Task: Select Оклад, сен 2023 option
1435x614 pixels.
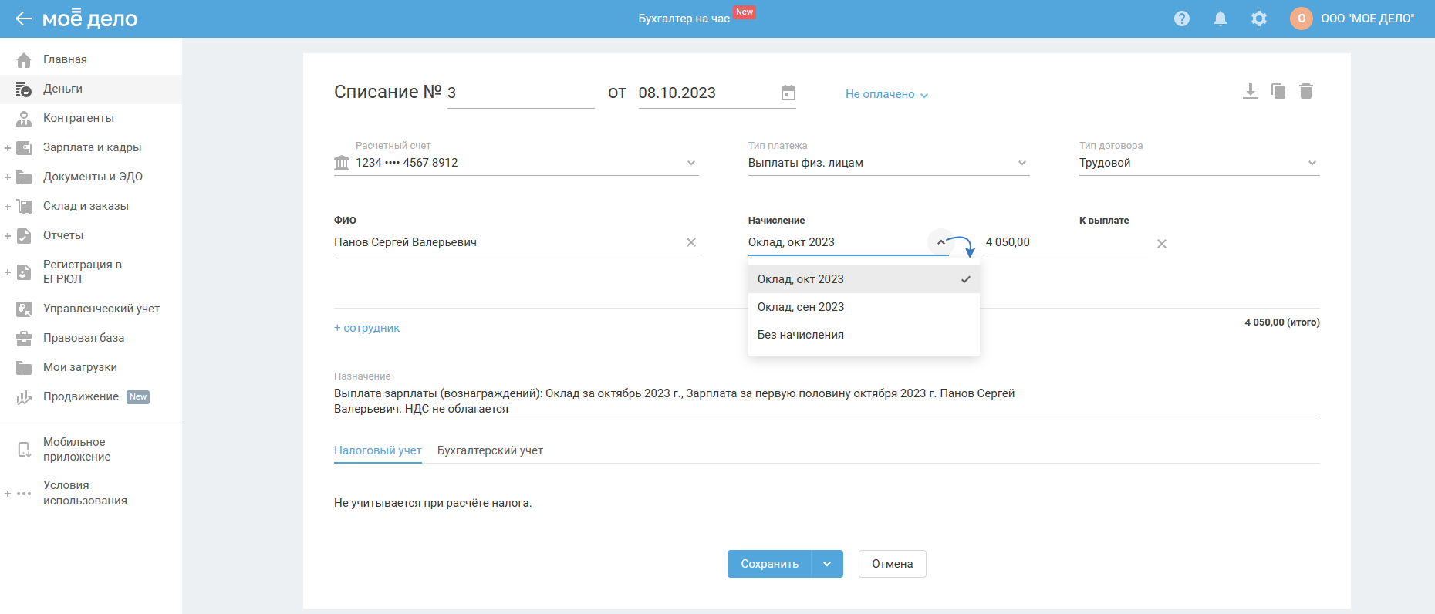Action: pos(801,307)
